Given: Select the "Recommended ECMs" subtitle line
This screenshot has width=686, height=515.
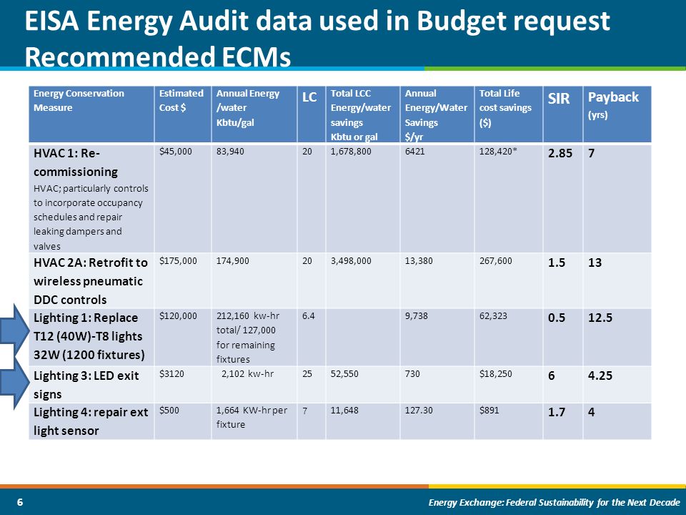Looking at the screenshot, I should point(157,57).
